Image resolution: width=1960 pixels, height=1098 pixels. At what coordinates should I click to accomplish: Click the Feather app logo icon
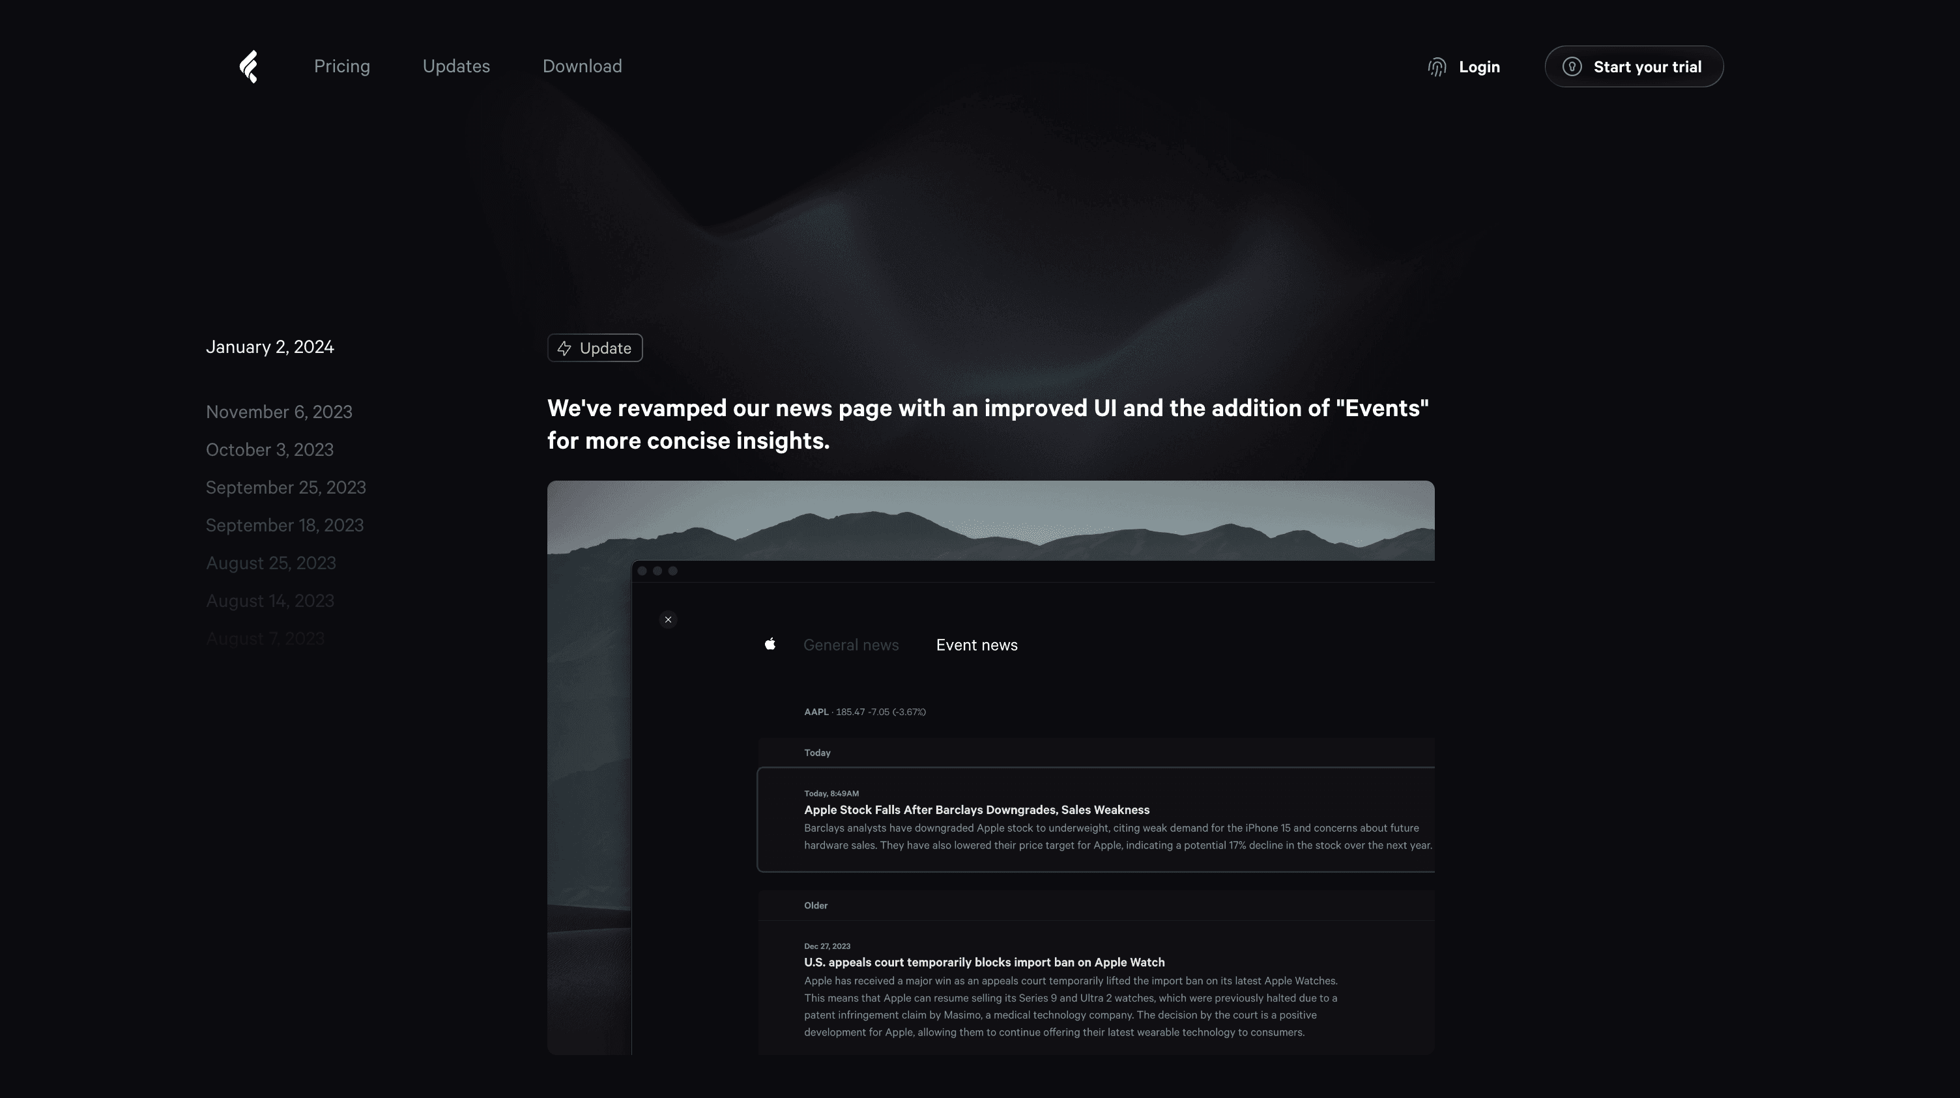[x=248, y=66]
